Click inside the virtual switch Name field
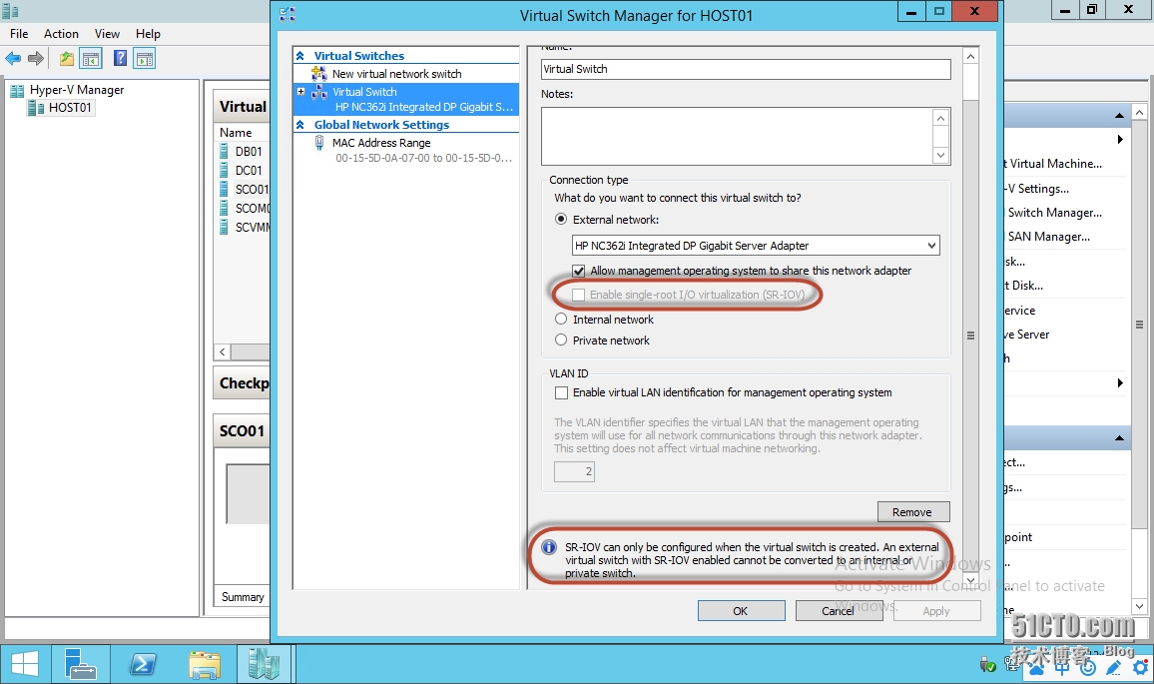 pos(746,69)
